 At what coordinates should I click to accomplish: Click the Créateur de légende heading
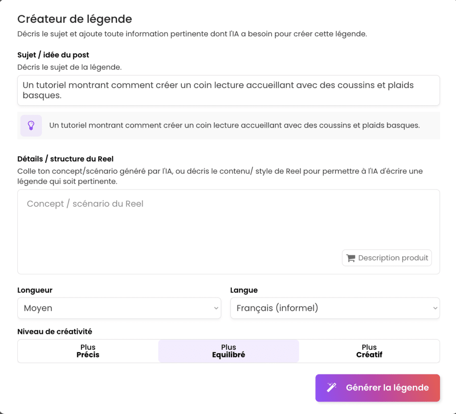(x=74, y=19)
